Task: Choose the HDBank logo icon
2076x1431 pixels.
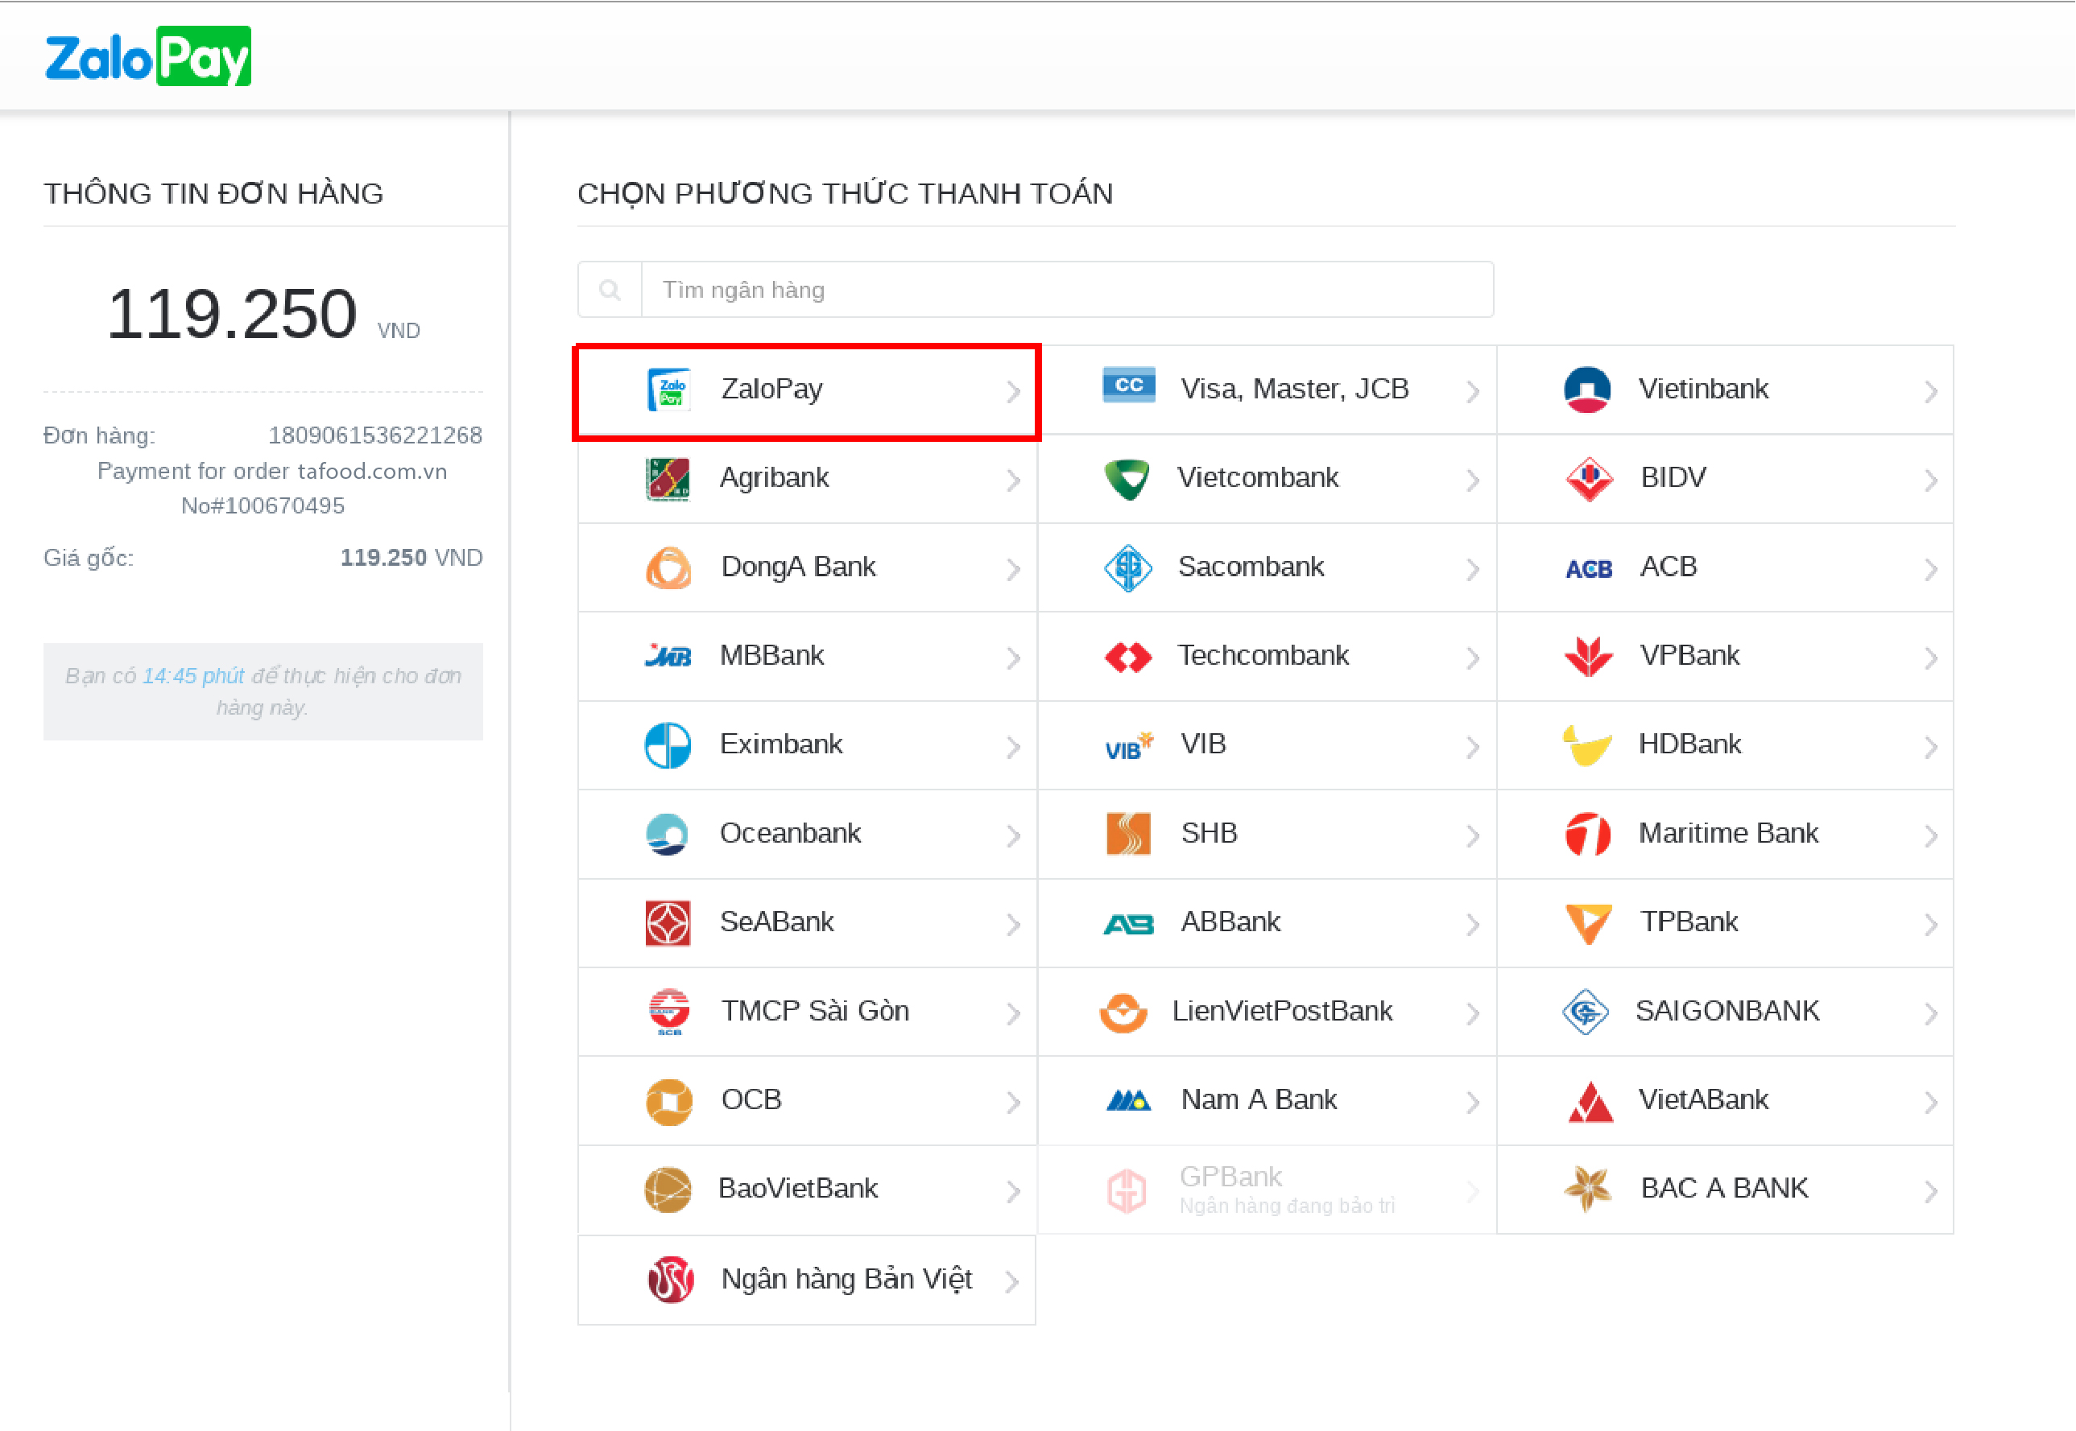Action: pos(1587,745)
